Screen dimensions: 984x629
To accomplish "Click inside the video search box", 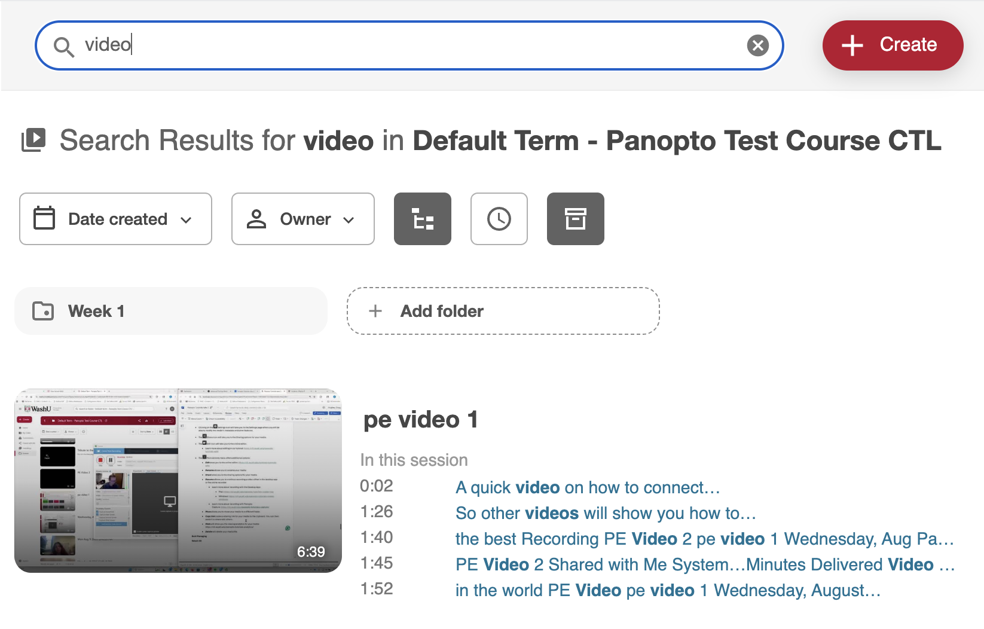I will (x=407, y=45).
